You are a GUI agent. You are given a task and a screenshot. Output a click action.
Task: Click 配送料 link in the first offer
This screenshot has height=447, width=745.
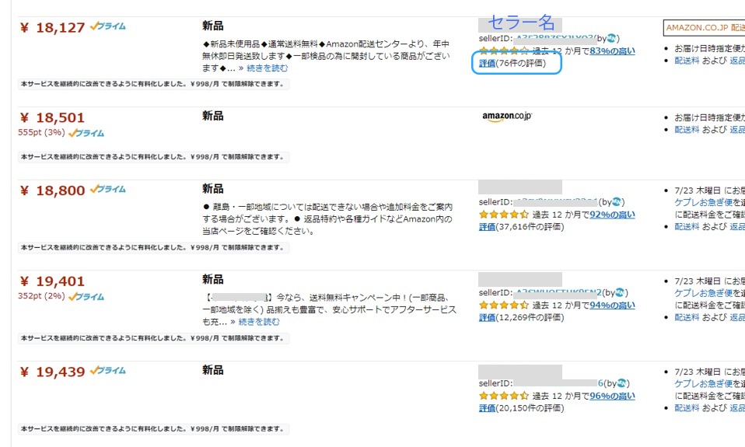[687, 60]
